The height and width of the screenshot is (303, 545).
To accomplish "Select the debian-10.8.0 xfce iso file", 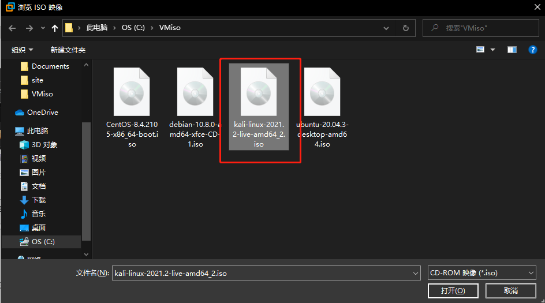I will pos(195,108).
